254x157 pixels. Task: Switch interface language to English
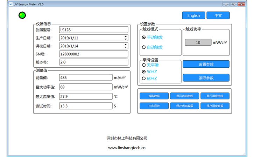pos(193,15)
